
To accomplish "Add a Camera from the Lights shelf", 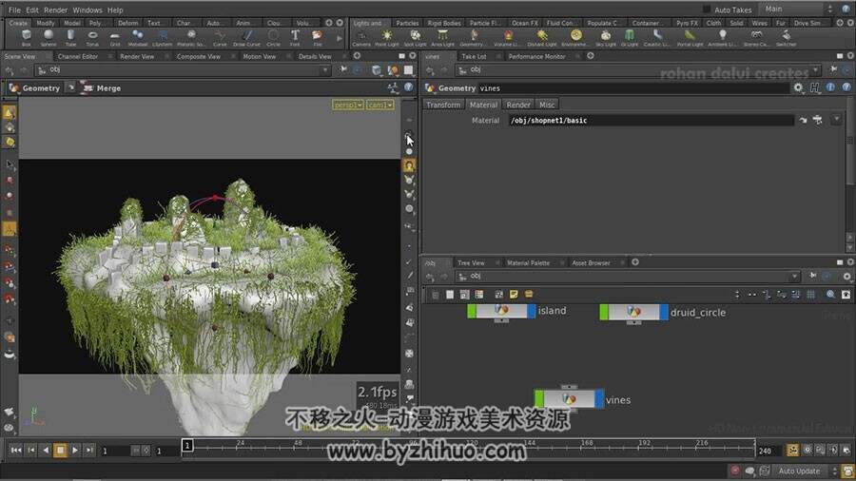I will 360,38.
